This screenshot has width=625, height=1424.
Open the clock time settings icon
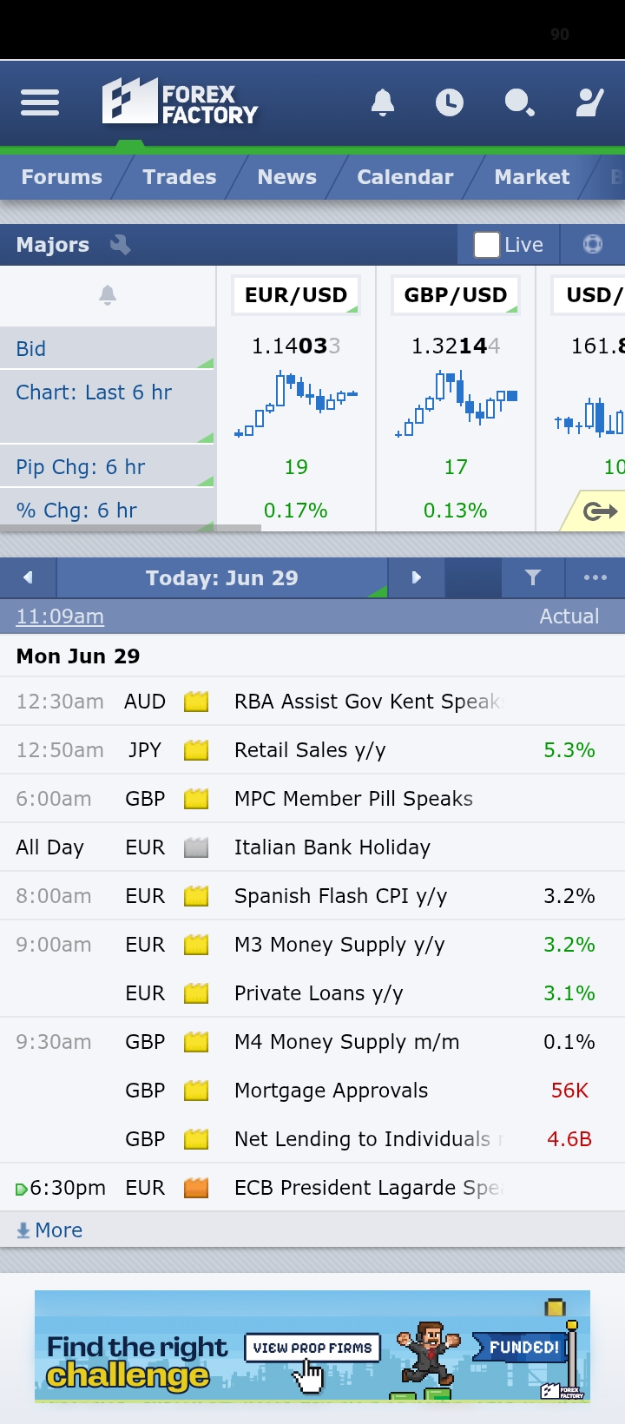(x=449, y=102)
